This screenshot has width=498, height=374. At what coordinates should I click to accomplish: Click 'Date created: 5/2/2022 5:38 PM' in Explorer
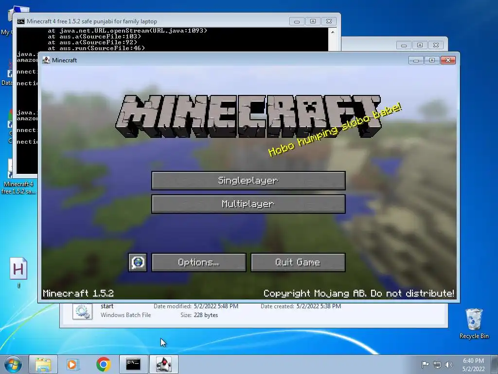[301, 306]
